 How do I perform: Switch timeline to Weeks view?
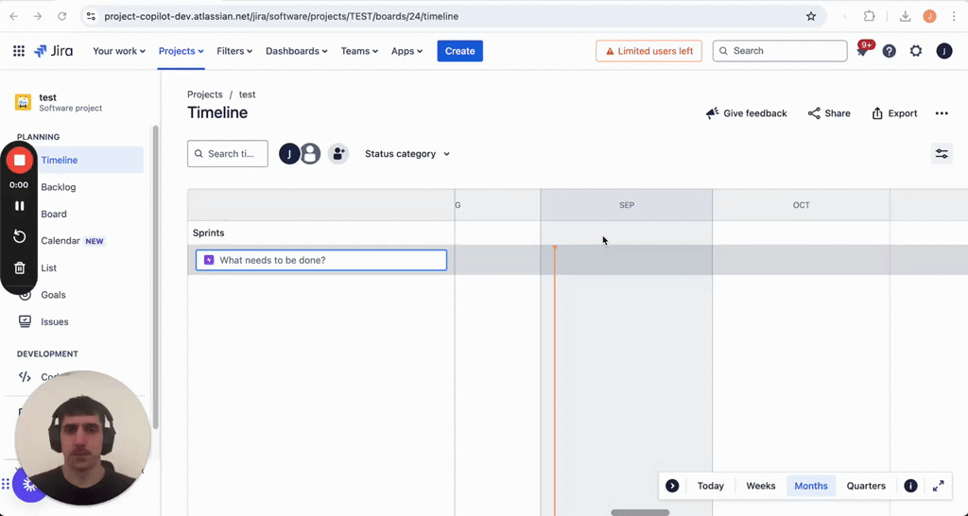coord(761,486)
